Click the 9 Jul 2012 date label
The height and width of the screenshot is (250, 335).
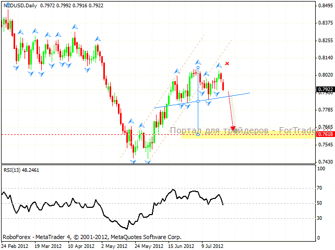211,245
